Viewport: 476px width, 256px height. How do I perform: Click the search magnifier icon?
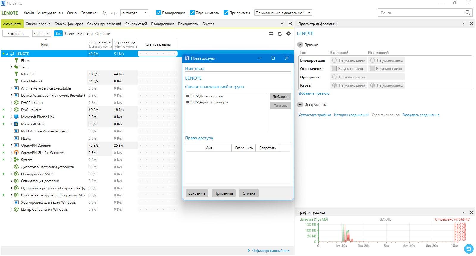468,13
